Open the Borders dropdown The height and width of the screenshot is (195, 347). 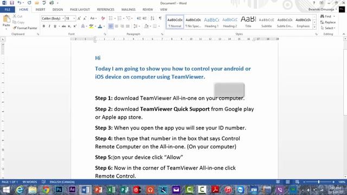click(159, 27)
